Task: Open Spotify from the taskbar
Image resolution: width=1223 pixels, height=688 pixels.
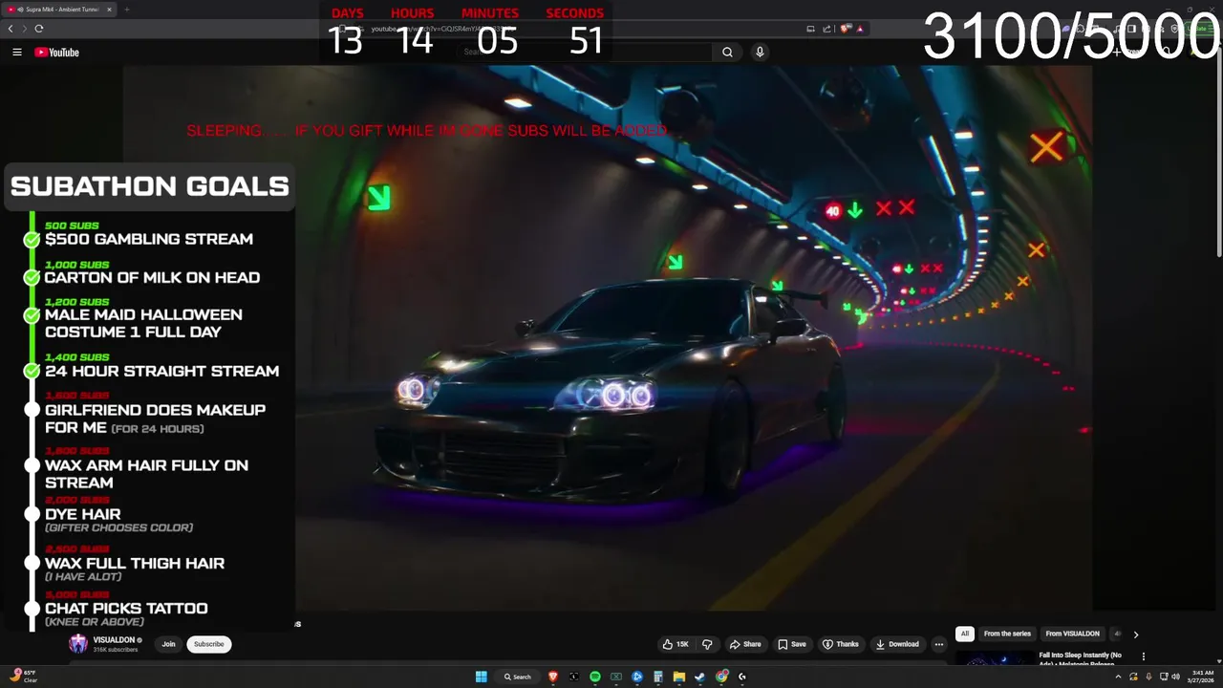Action: (594, 677)
